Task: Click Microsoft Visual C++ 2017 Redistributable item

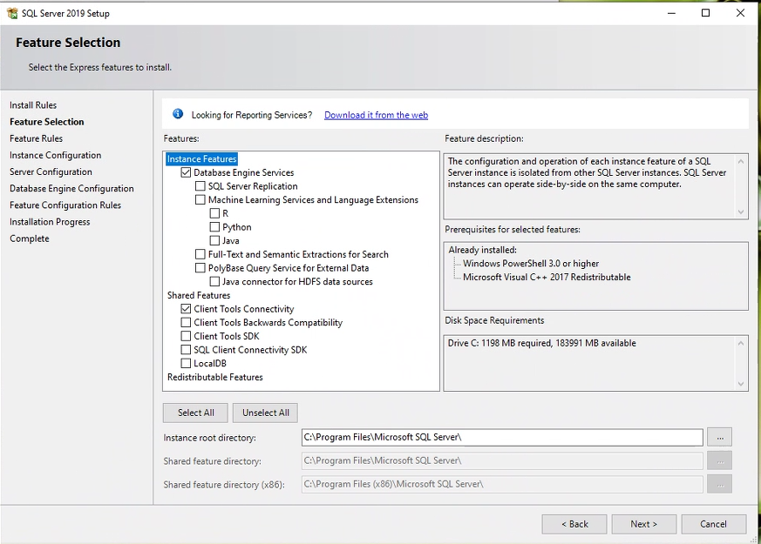Action: (547, 277)
